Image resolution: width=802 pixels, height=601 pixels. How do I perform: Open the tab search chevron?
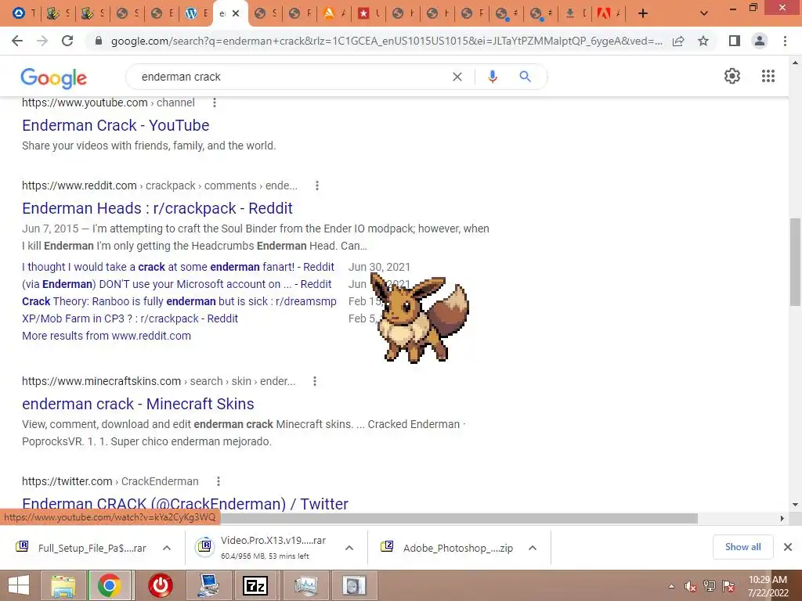click(x=704, y=13)
